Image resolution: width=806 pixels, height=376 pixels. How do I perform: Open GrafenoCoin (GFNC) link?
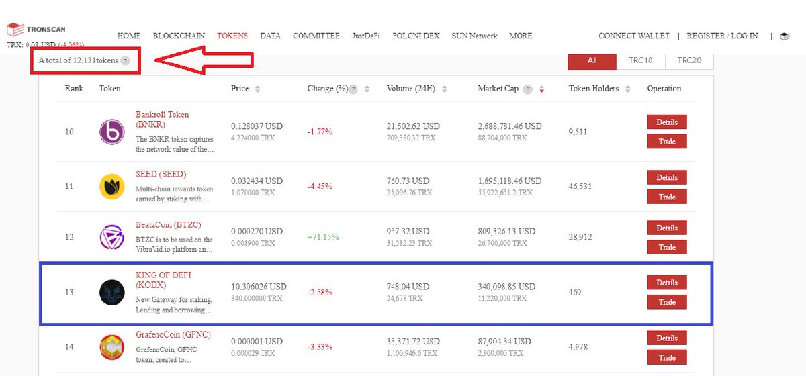tap(174, 336)
